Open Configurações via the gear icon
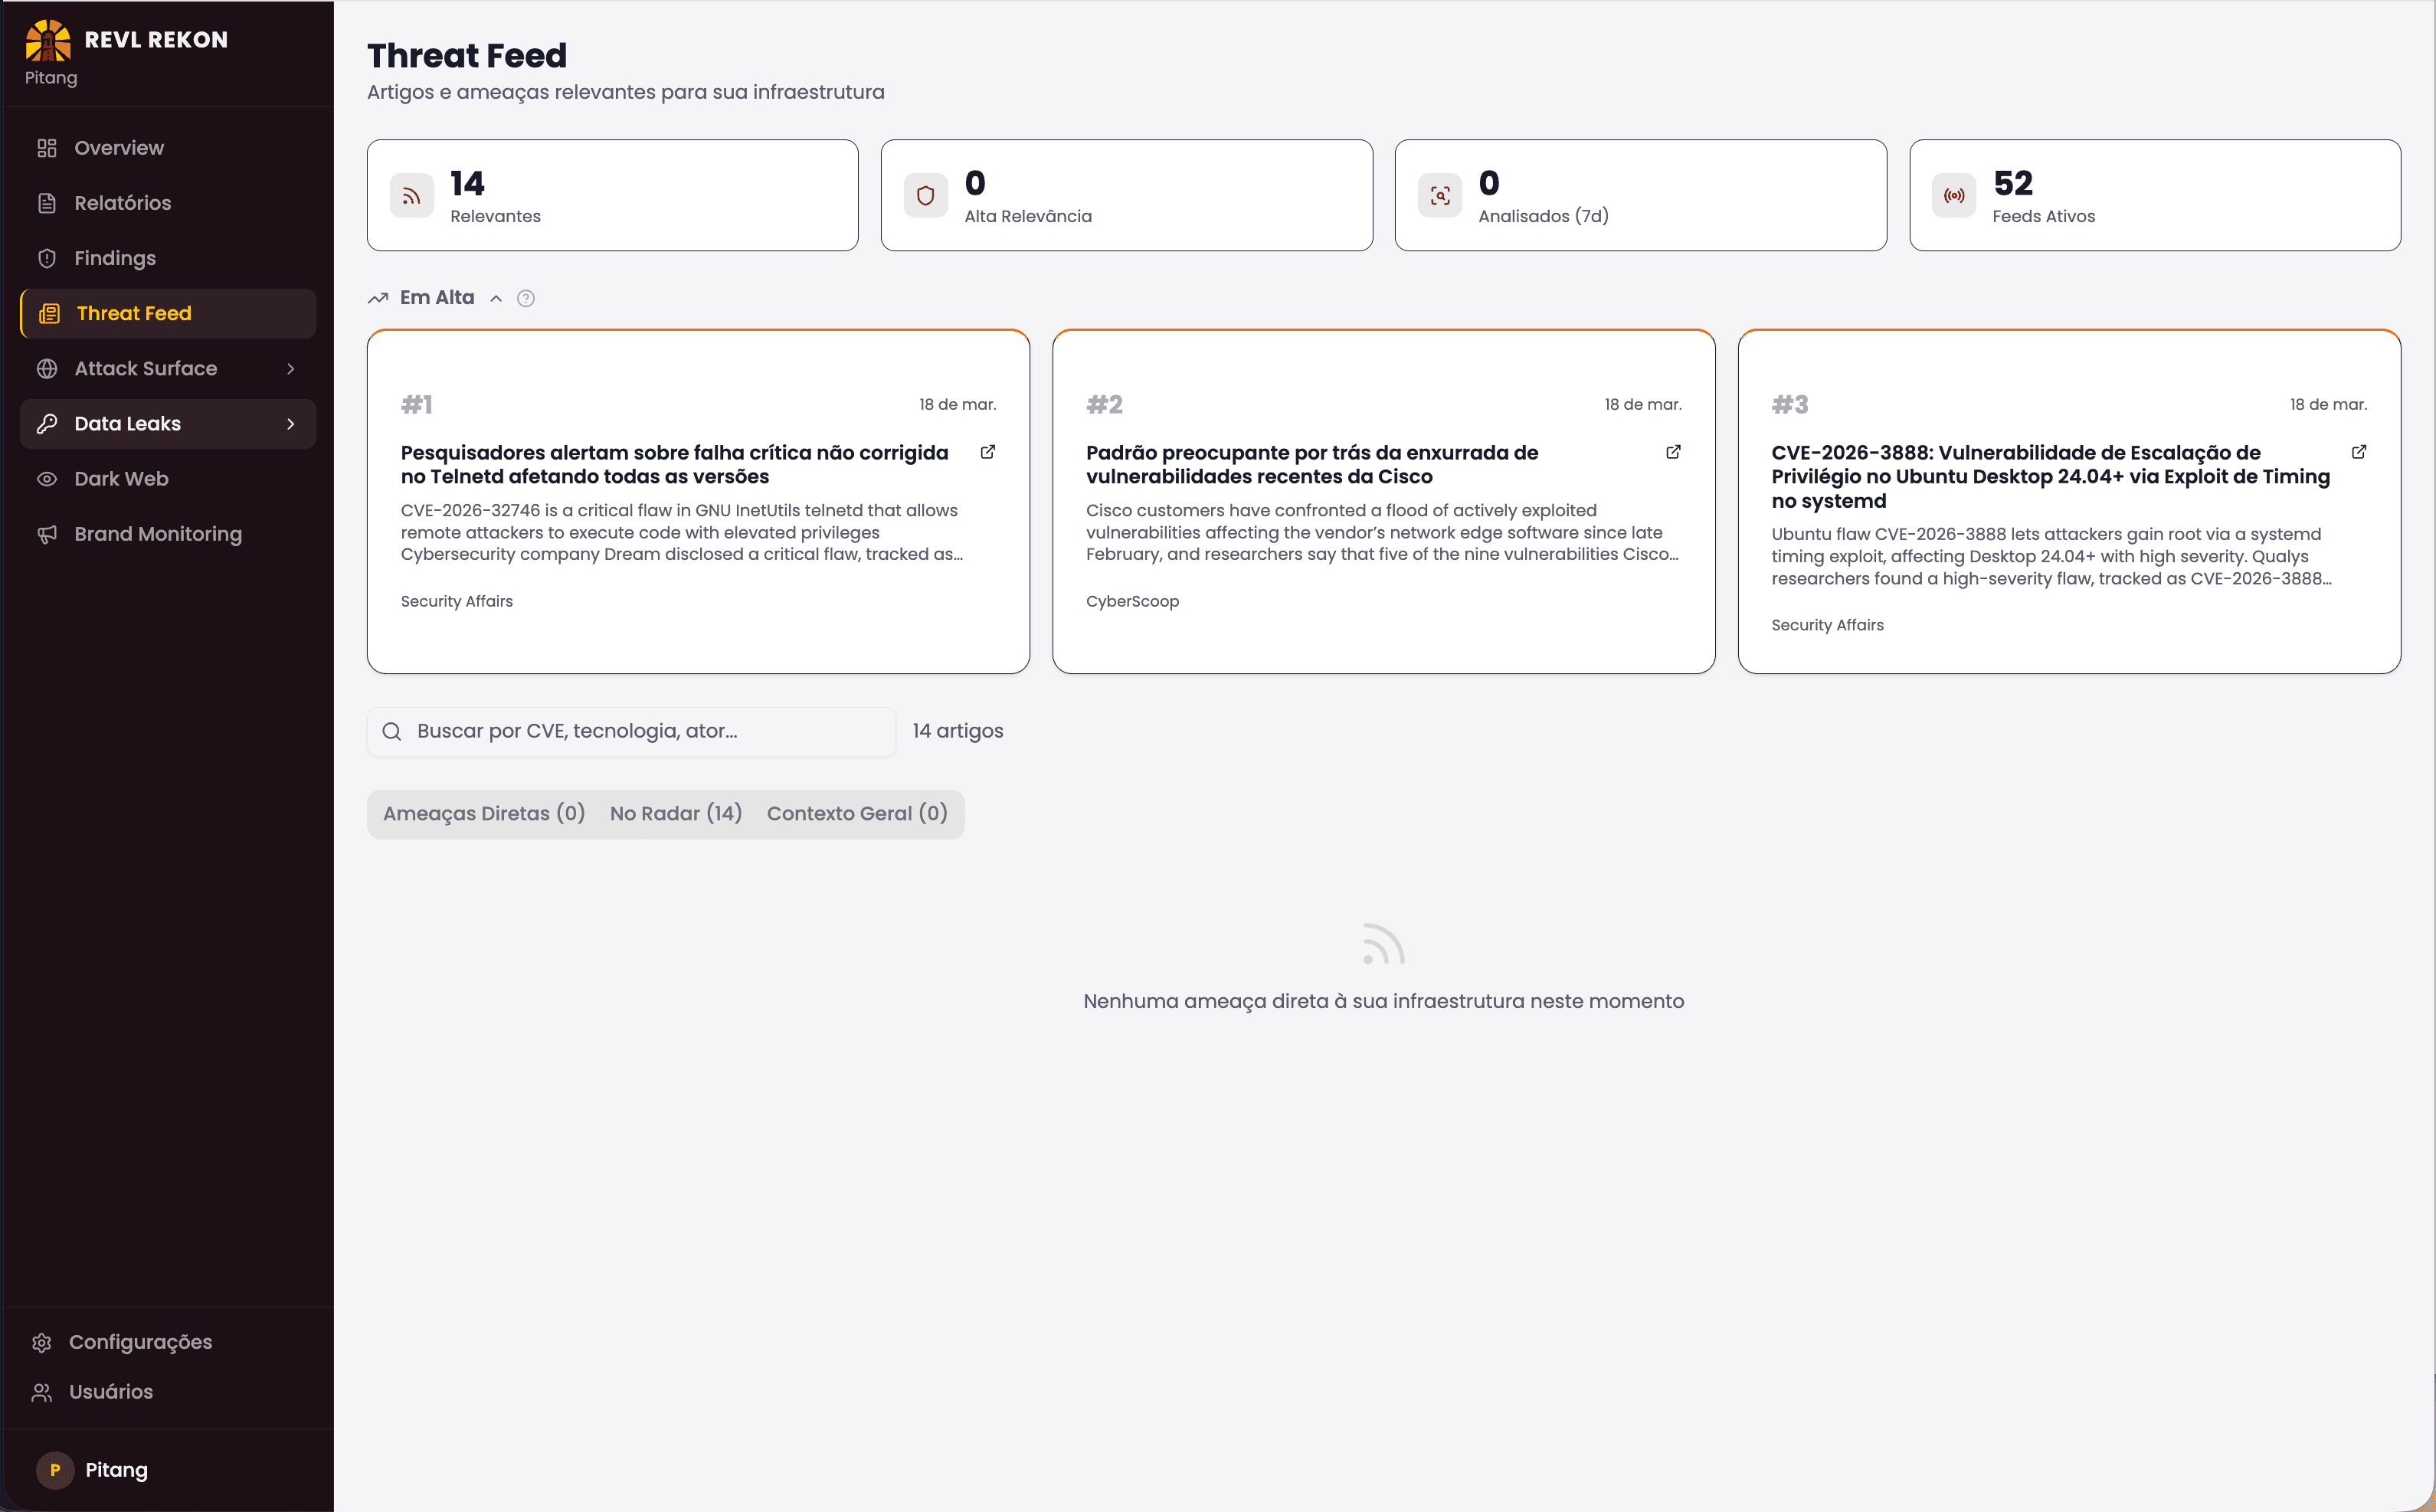The width and height of the screenshot is (2436, 1512). (x=43, y=1341)
